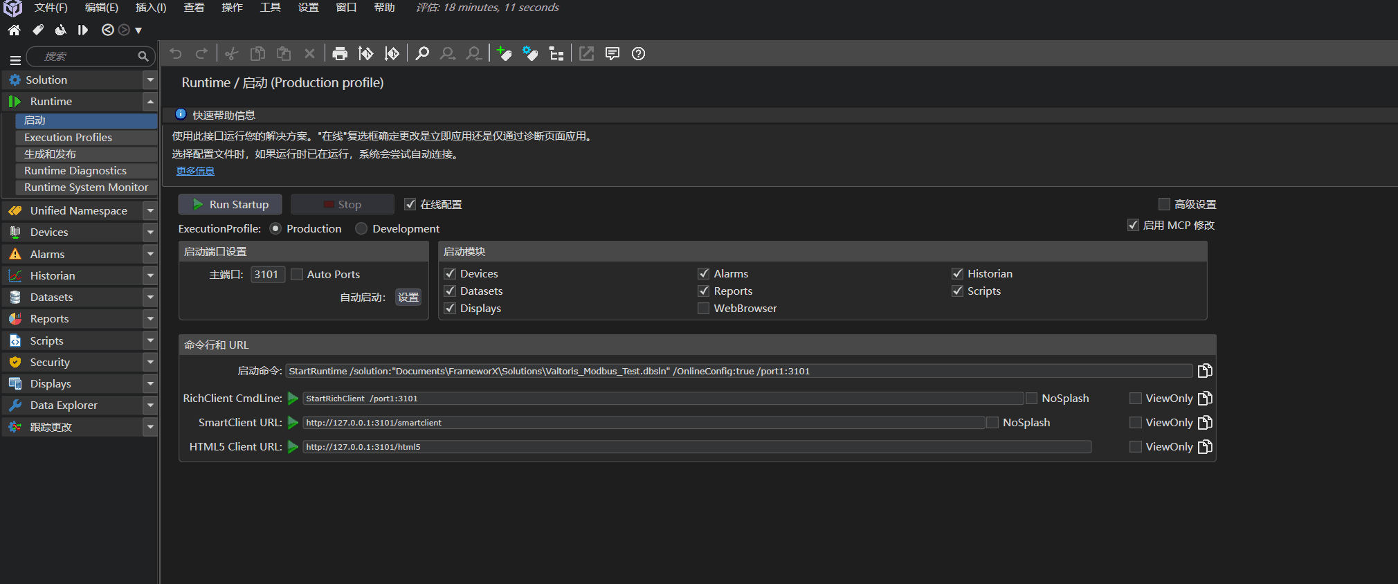Click the comment bubble toolbar icon
The width and height of the screenshot is (1398, 584).
pos(612,53)
